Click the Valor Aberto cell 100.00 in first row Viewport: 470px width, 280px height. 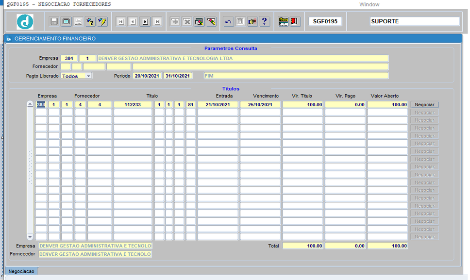[x=387, y=104]
